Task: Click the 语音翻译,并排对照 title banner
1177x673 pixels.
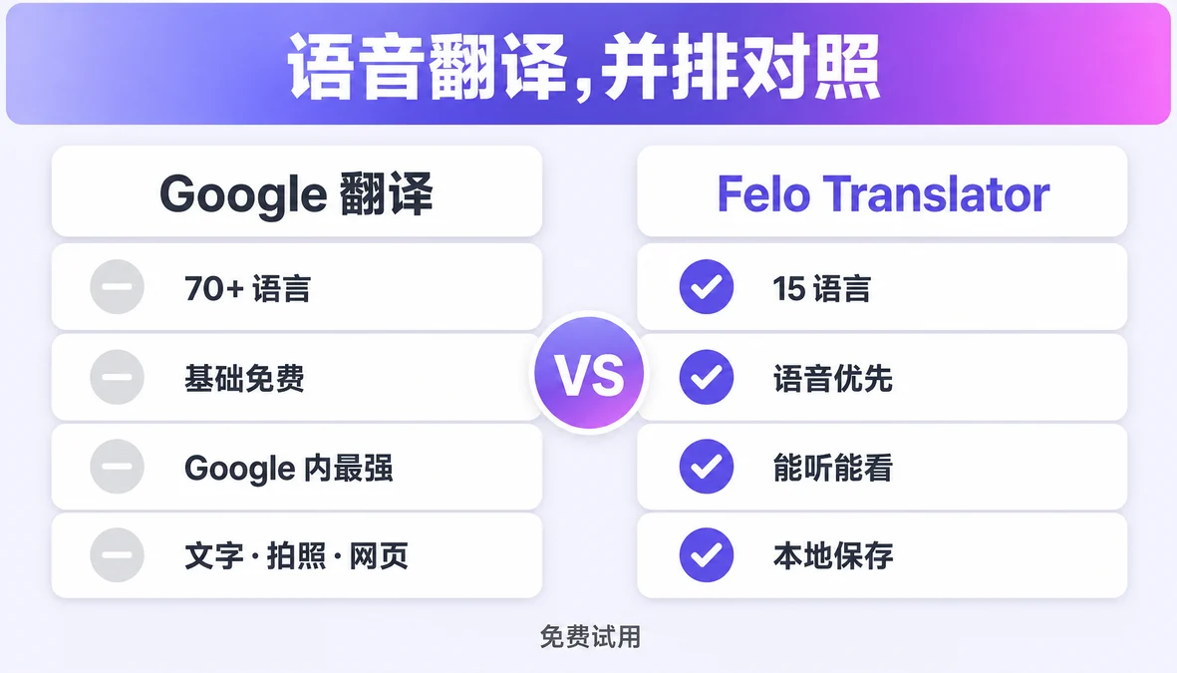Action: 588,64
